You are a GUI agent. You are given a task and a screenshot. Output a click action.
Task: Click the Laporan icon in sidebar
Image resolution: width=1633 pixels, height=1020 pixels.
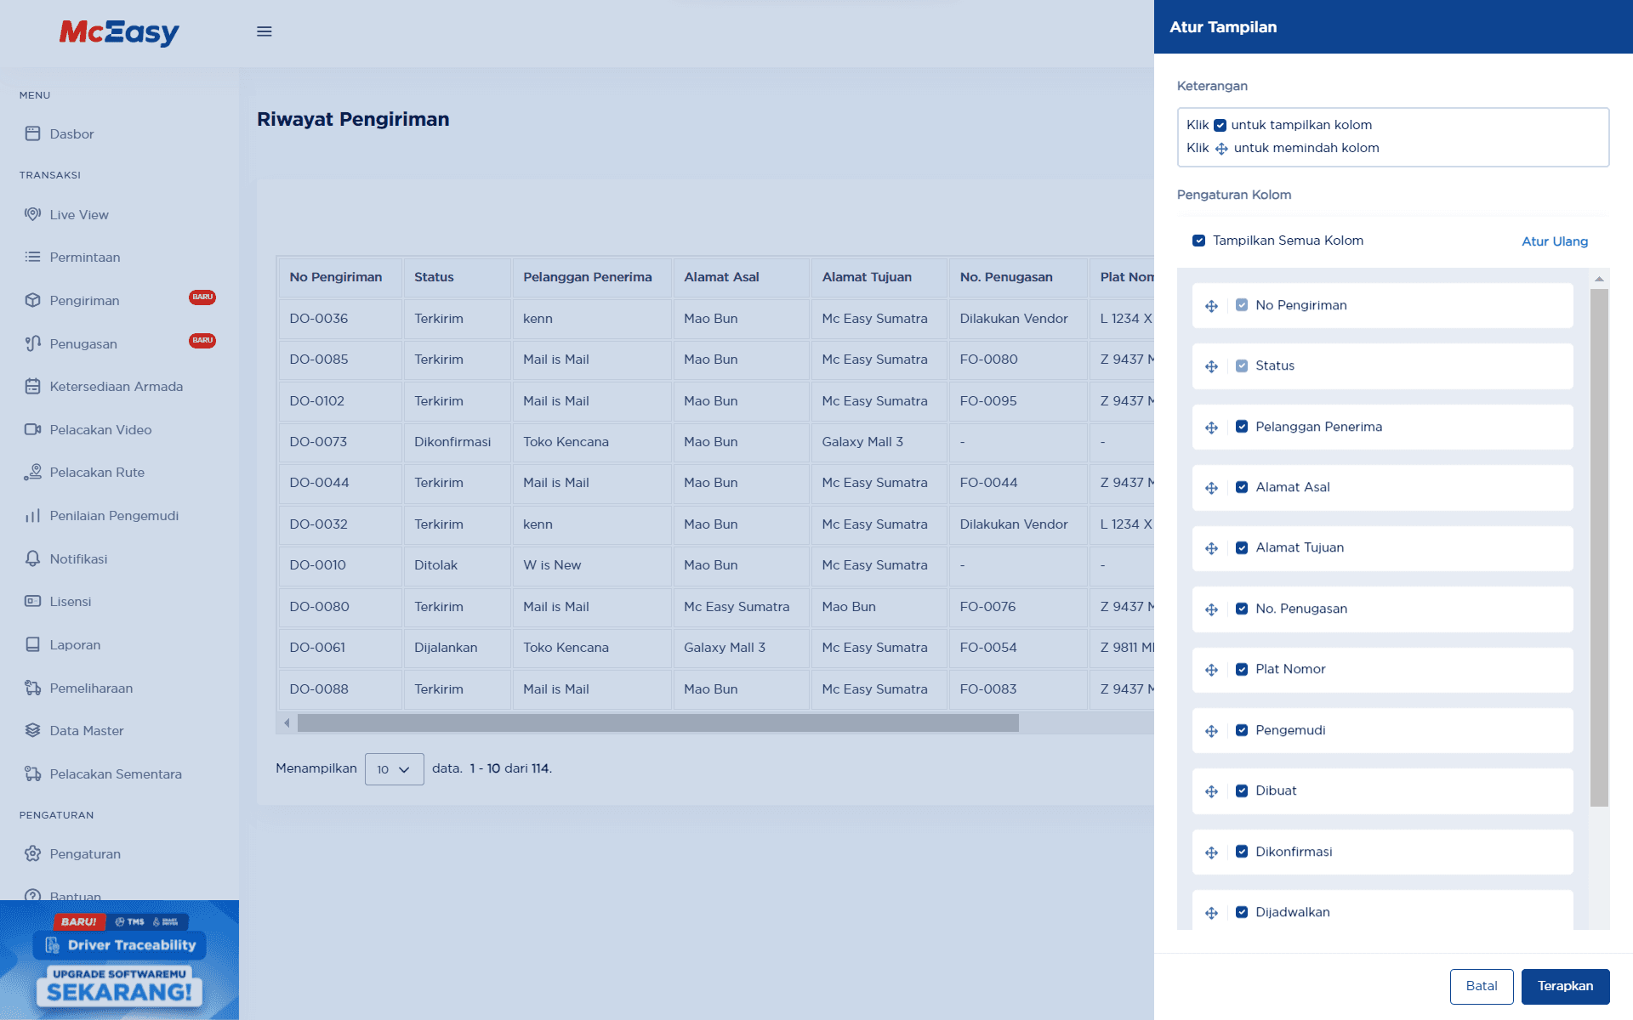pyautogui.click(x=33, y=644)
